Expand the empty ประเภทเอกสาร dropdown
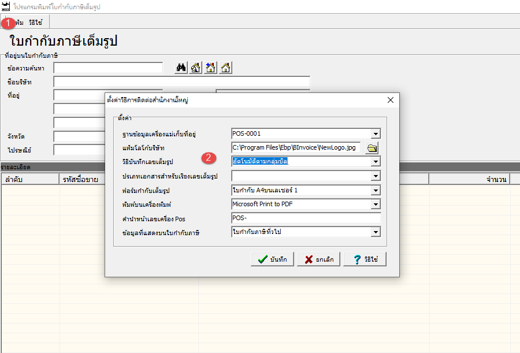The height and width of the screenshot is (353, 520). (376, 176)
